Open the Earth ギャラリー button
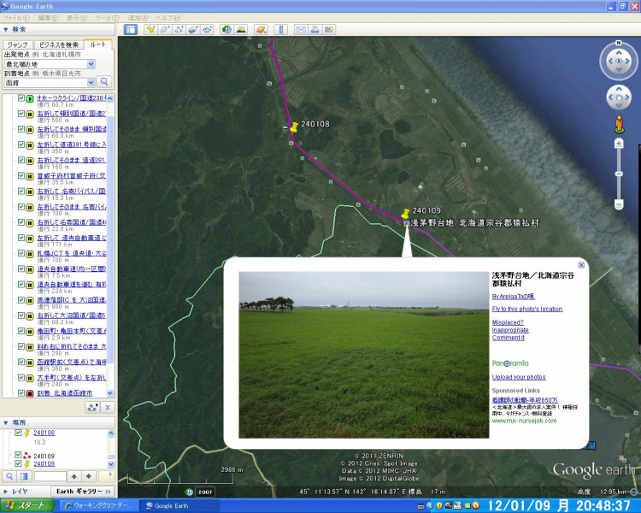Viewport: 641px width, 513px height. 83,491
